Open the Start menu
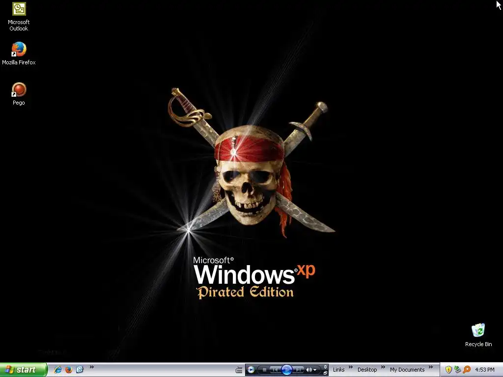The image size is (503, 377). 24,370
